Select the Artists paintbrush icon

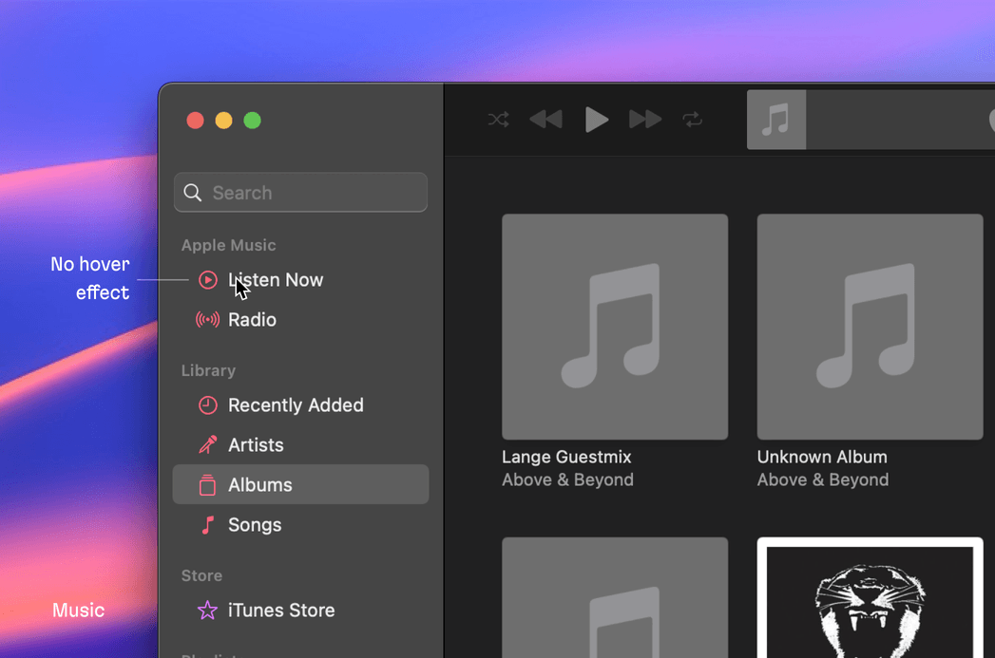pyautogui.click(x=207, y=445)
